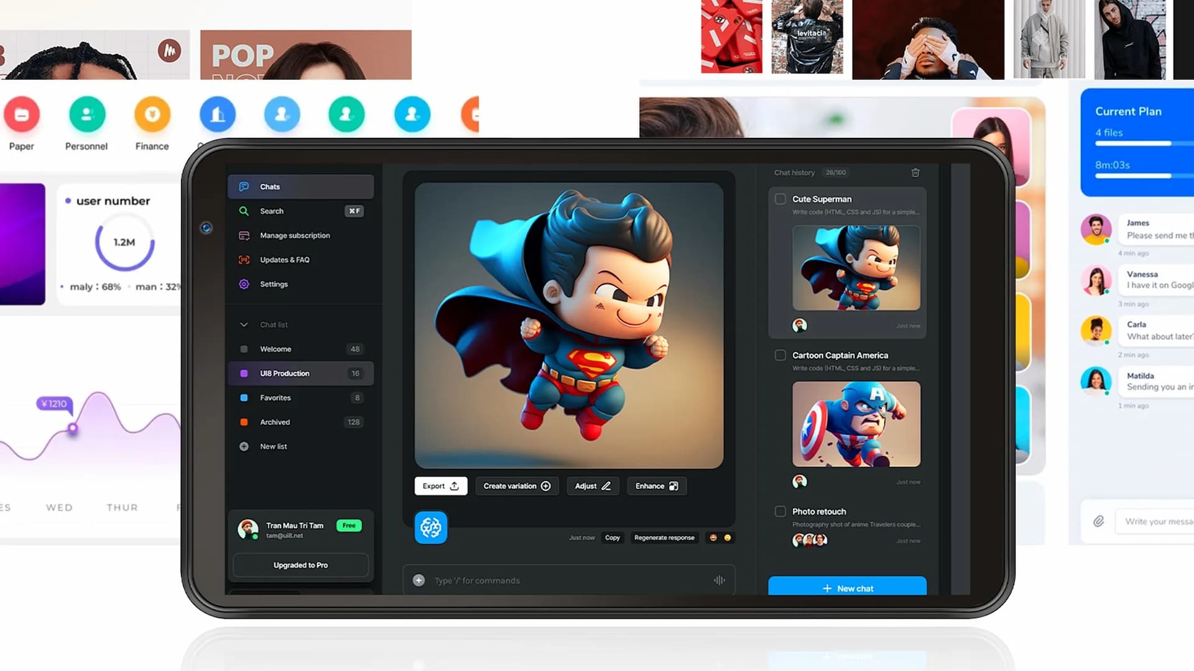This screenshot has width=1194, height=671.
Task: Focus the "Write your message" field
Action: 1155,521
